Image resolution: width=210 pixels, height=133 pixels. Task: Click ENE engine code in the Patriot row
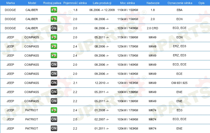179,128
